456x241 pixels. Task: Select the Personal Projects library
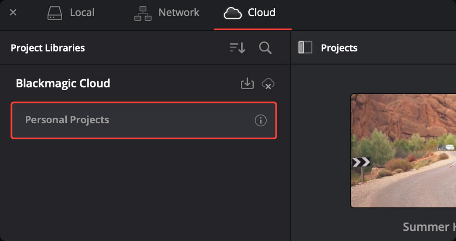point(144,120)
